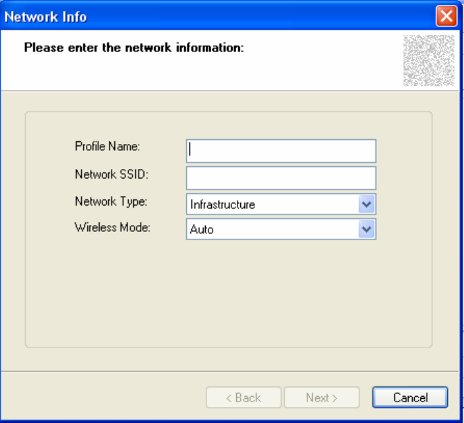464x423 pixels.
Task: Open the Network Type dropdown arrow
Action: (x=366, y=204)
